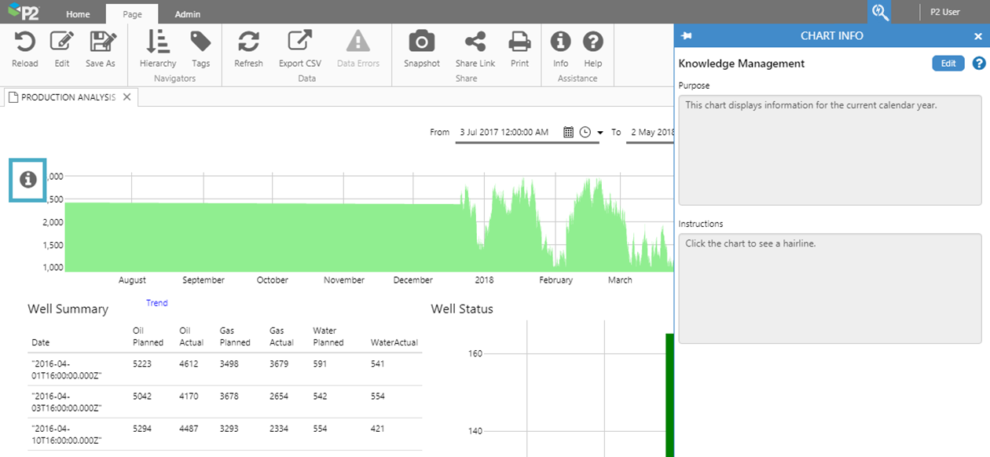Screen dimensions: 990x457
Task: Print the page via Print icon
Action: coord(519,42)
